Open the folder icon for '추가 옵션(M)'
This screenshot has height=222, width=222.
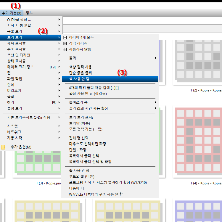coord(3,147)
